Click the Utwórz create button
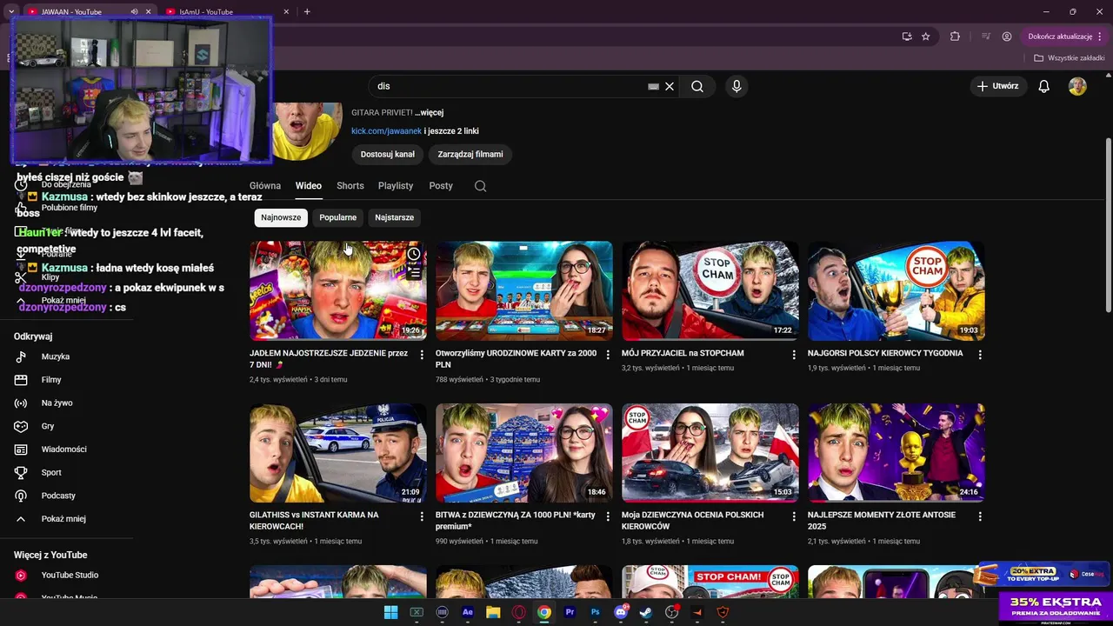Image resolution: width=1113 pixels, height=626 pixels. click(997, 86)
